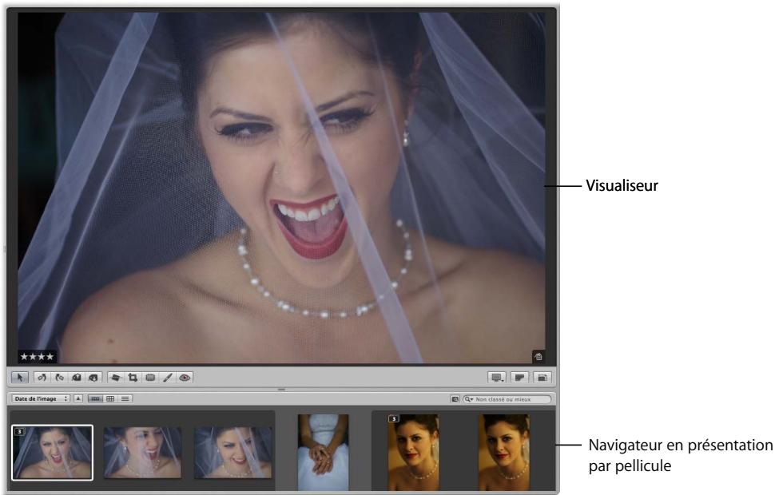Select the second veil thumbnail, bride laughing
The image size is (775, 495).
pos(142,453)
